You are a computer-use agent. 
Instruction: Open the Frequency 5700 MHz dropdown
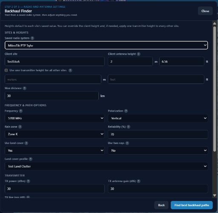(x=54, y=118)
